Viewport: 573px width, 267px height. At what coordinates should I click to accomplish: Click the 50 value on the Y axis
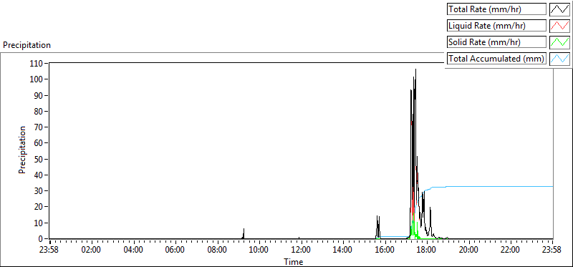39,159
